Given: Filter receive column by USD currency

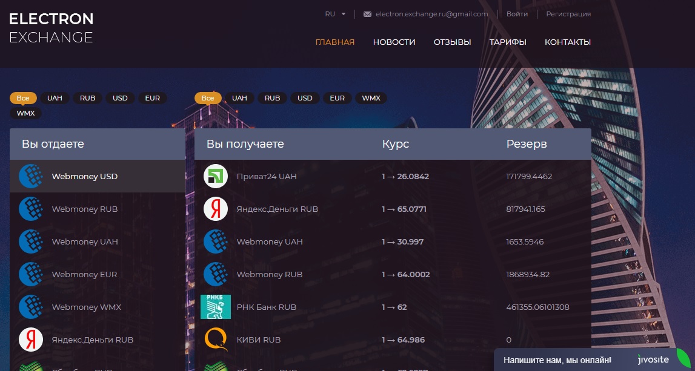Looking at the screenshot, I should tap(305, 98).
